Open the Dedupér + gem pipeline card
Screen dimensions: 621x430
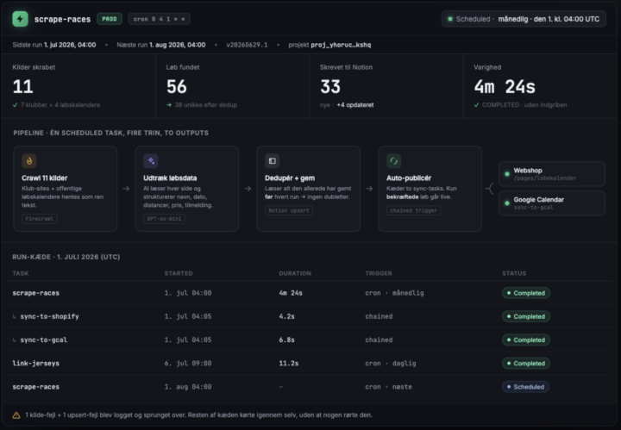[x=309, y=189]
